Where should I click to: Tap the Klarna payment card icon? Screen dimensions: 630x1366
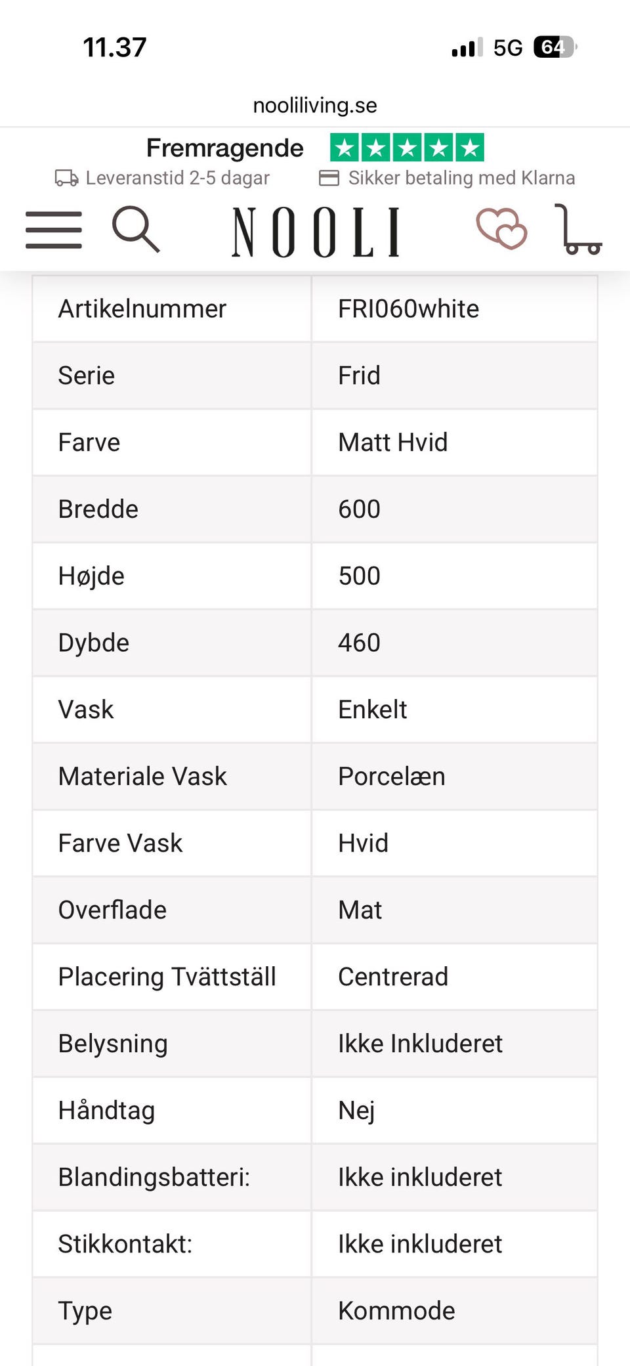pos(329,178)
